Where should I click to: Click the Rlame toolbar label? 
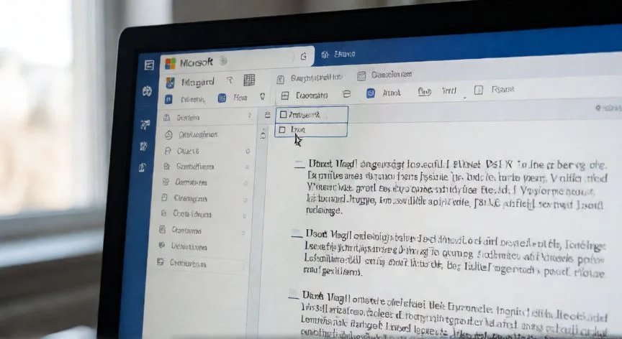click(502, 89)
